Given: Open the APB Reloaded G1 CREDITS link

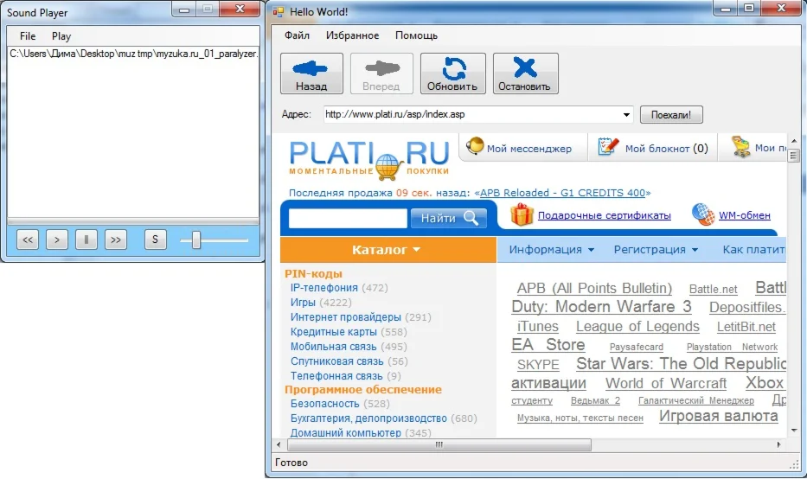Looking at the screenshot, I should pyautogui.click(x=562, y=193).
